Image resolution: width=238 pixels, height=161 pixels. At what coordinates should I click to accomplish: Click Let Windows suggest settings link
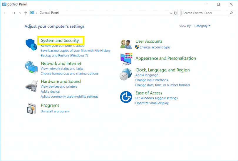156,98
